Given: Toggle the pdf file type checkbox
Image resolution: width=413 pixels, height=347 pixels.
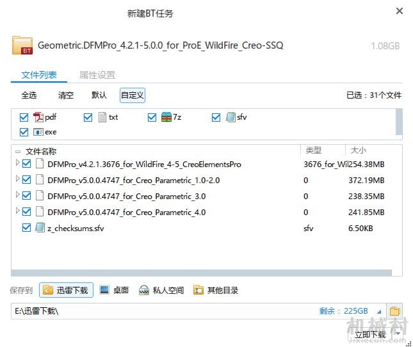Looking at the screenshot, I should click(x=24, y=117).
